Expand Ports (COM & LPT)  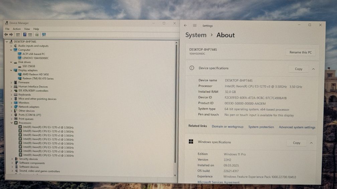coord(12,115)
